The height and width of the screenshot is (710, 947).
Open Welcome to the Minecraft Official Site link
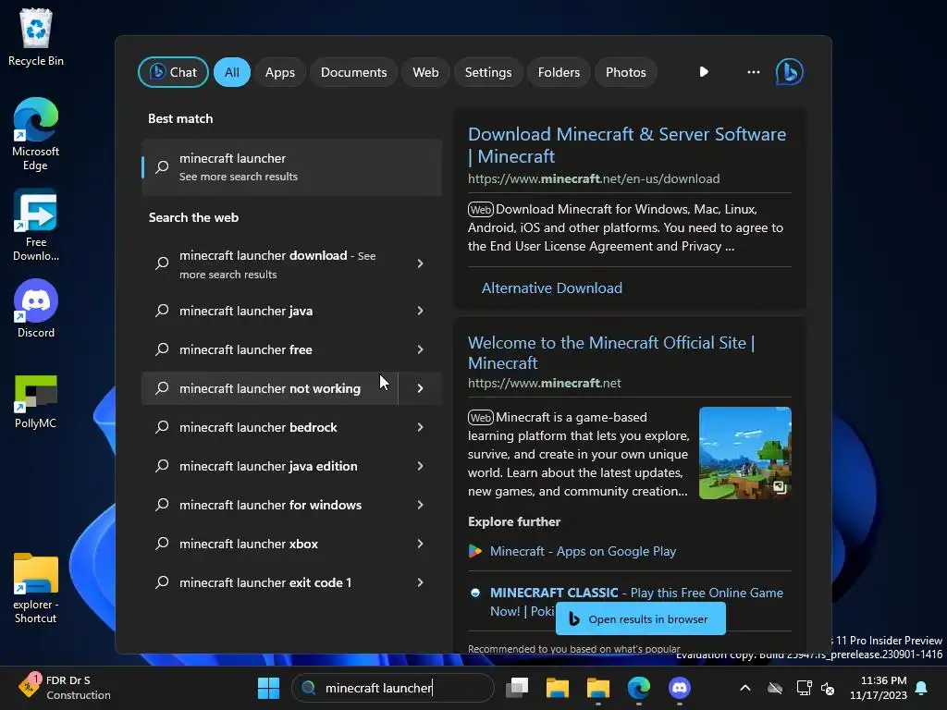point(611,352)
